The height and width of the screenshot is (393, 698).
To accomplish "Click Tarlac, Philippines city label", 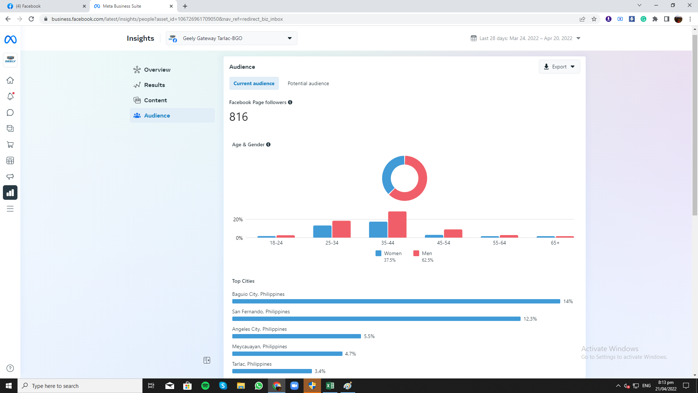I will click(x=252, y=364).
